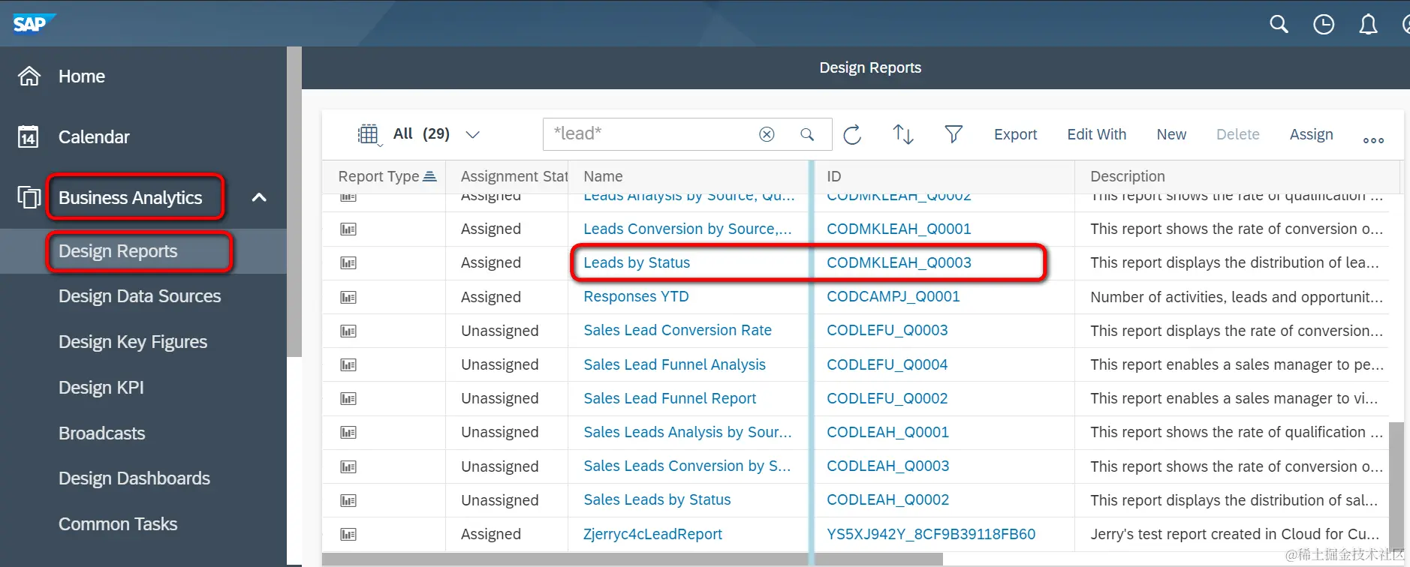This screenshot has width=1410, height=567.
Task: Open the recent history clock icon
Action: (x=1324, y=24)
